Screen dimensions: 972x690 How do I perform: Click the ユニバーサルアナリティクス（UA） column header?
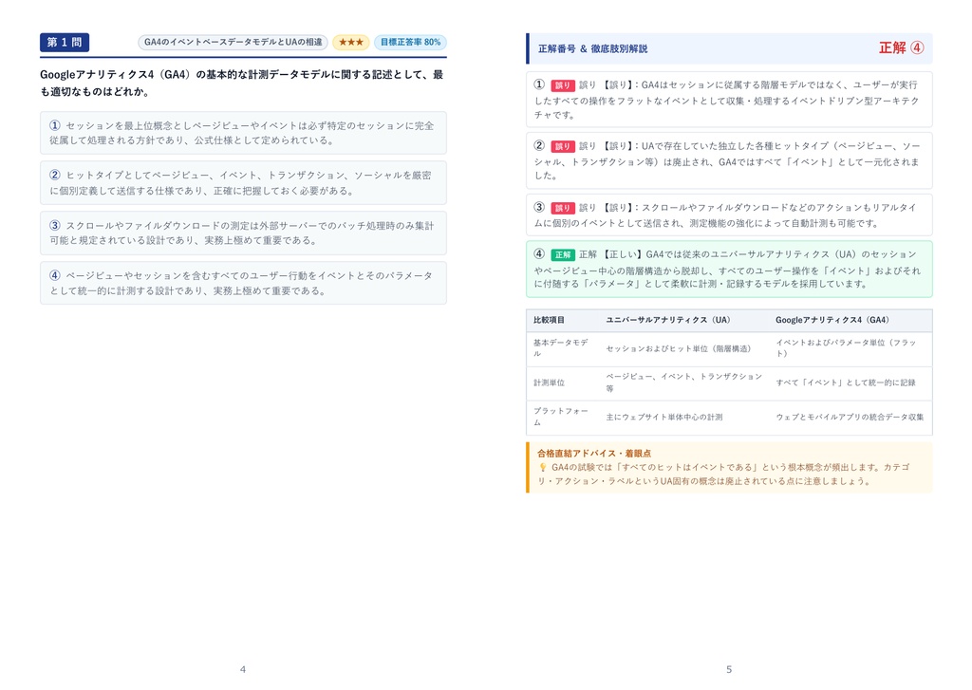[668, 320]
